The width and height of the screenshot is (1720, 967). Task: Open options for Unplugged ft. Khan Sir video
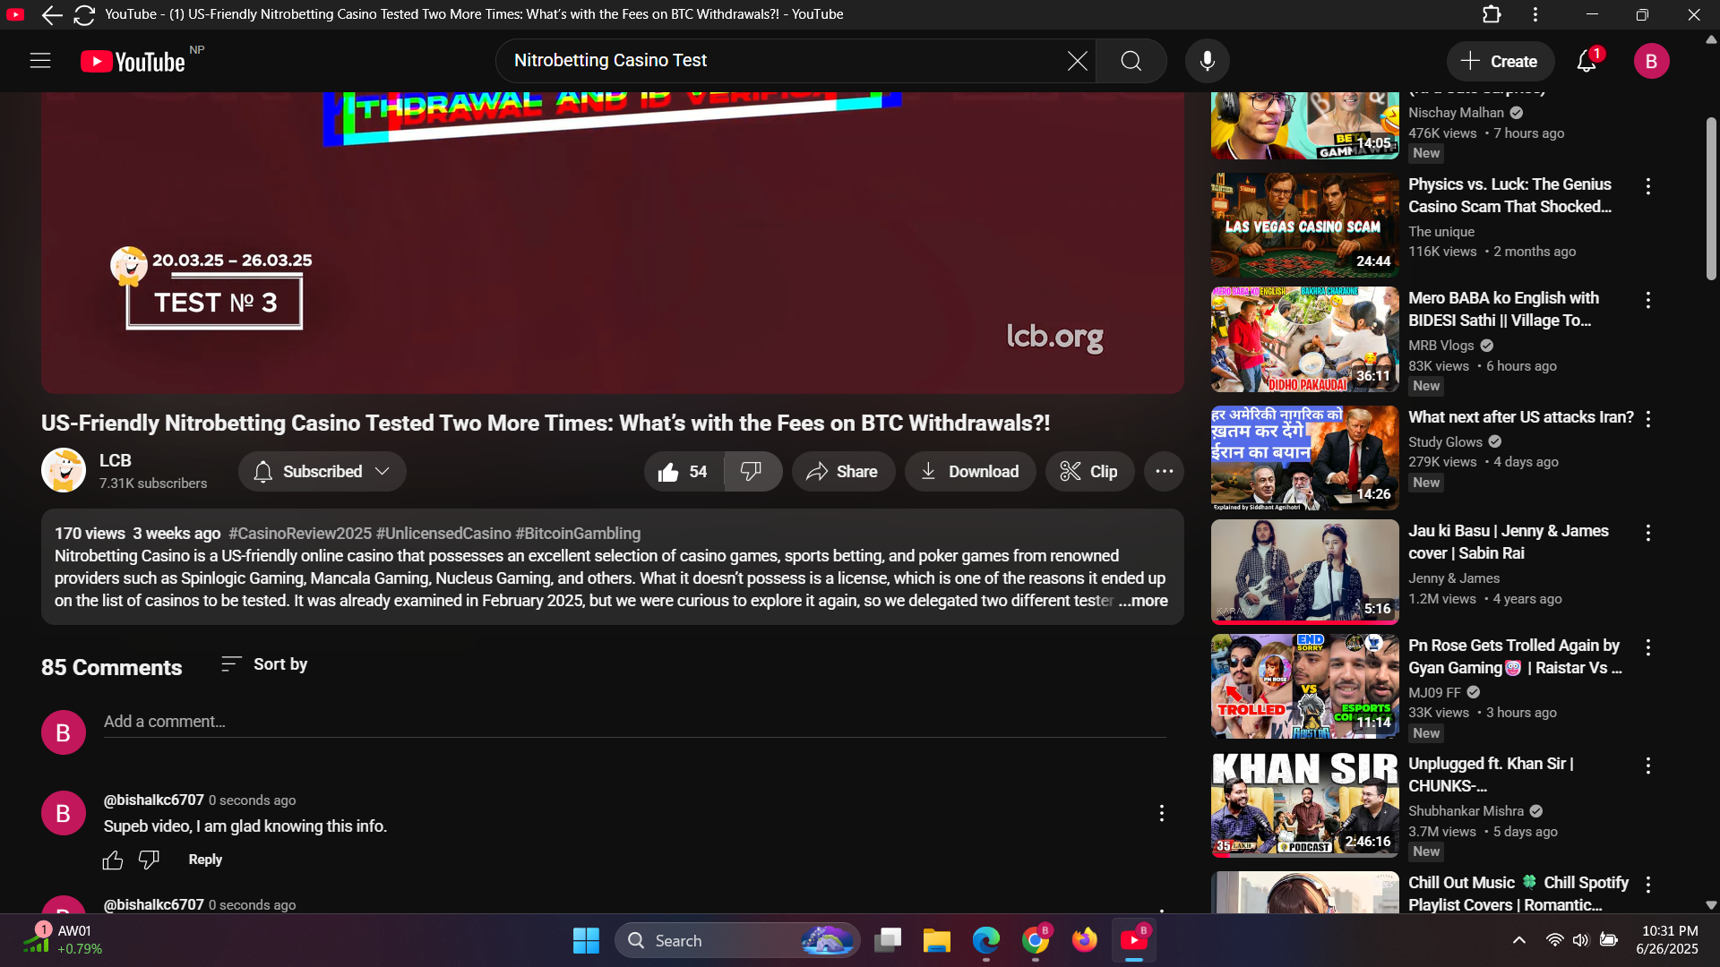[x=1648, y=766]
